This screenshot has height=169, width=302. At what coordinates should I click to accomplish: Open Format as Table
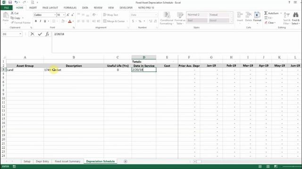[x=180, y=18]
